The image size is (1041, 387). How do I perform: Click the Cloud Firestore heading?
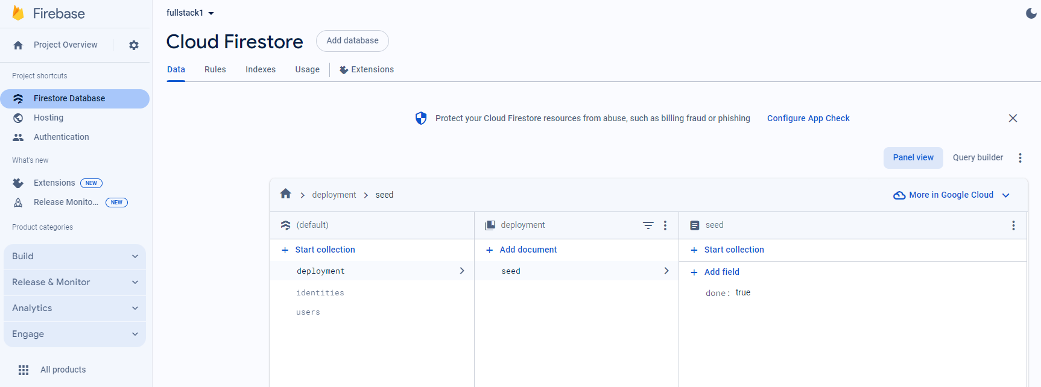click(235, 42)
